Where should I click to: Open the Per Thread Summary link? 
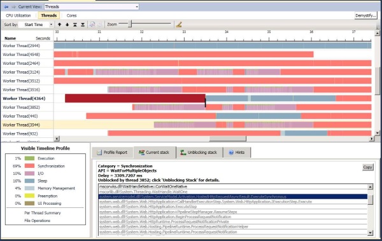click(43, 213)
